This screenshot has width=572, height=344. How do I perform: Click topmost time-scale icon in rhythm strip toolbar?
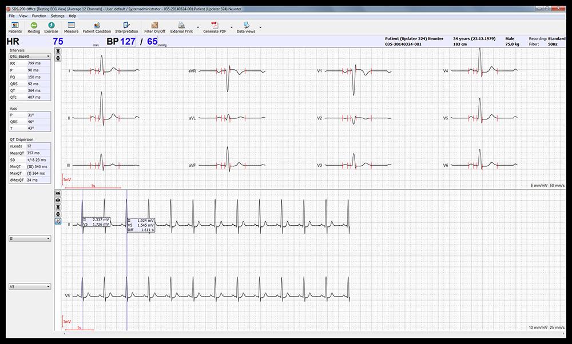tap(58, 194)
